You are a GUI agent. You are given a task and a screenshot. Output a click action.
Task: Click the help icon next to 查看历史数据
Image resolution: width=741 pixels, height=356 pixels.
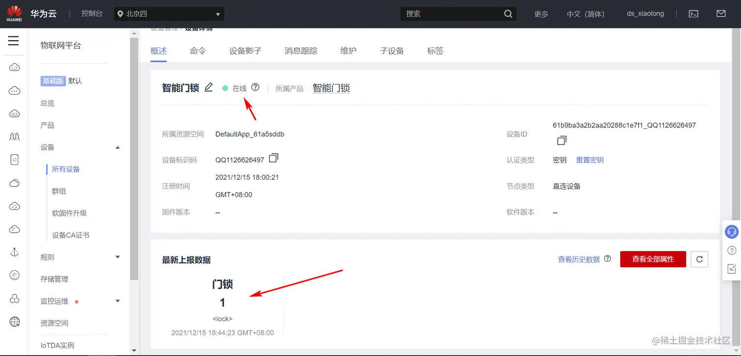(x=608, y=259)
